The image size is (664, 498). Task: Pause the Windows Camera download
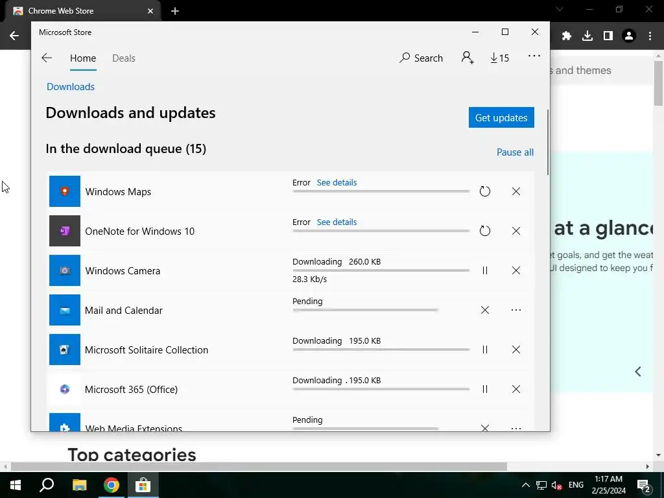pyautogui.click(x=485, y=270)
